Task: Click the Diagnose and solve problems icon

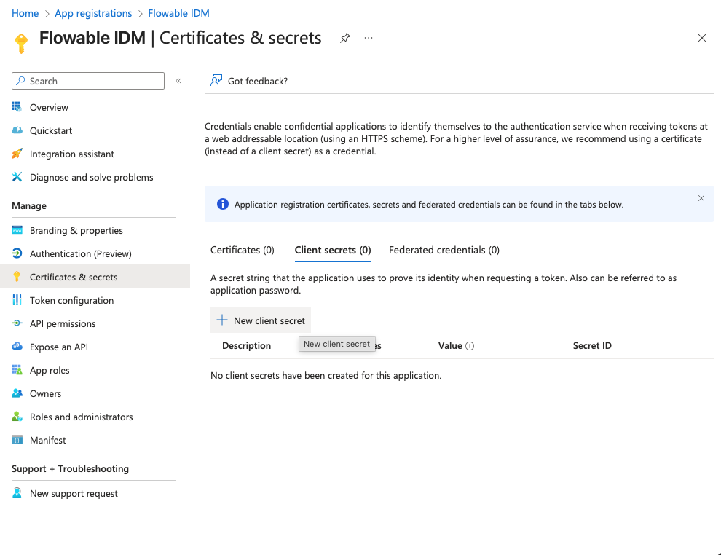Action: point(17,177)
